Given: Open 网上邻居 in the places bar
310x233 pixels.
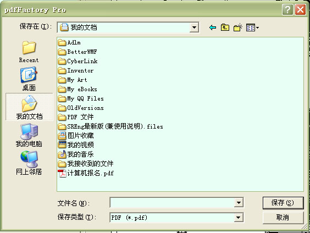Looking at the screenshot, I should 29,163.
